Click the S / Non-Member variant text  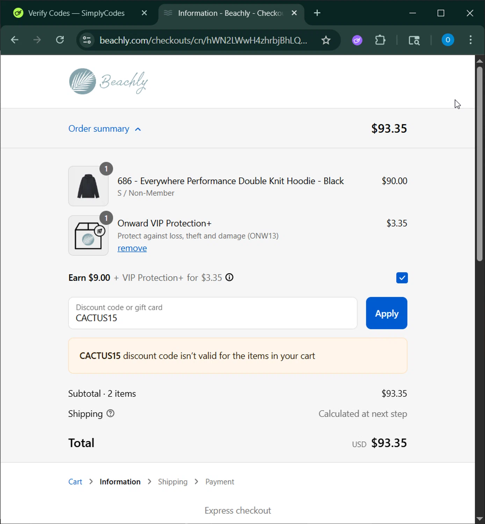146,193
